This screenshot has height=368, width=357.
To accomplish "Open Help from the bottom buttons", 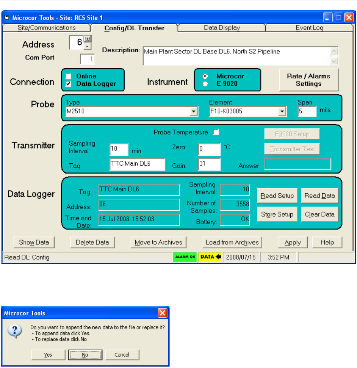I will click(327, 242).
